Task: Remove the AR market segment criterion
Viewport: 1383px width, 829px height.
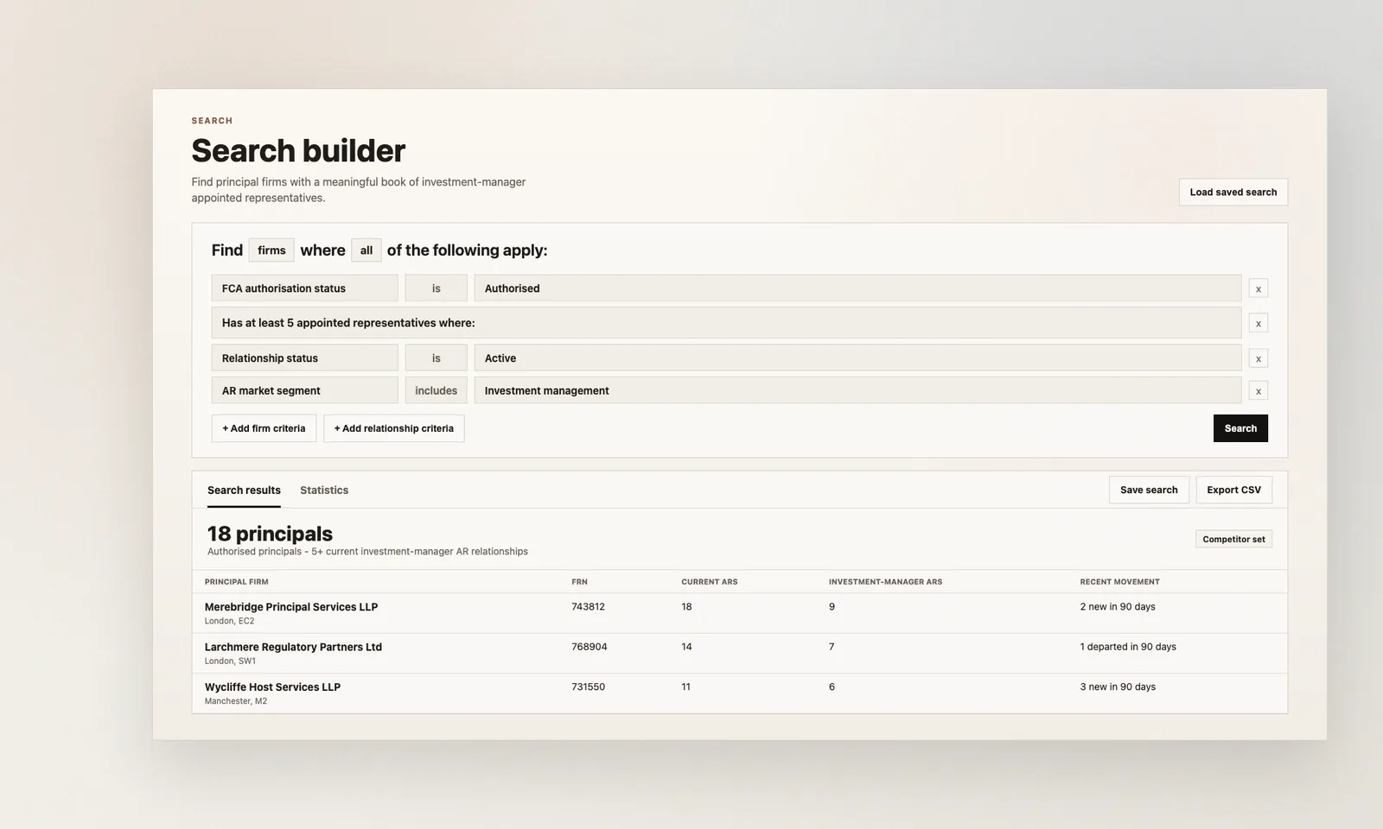Action: [x=1258, y=391]
